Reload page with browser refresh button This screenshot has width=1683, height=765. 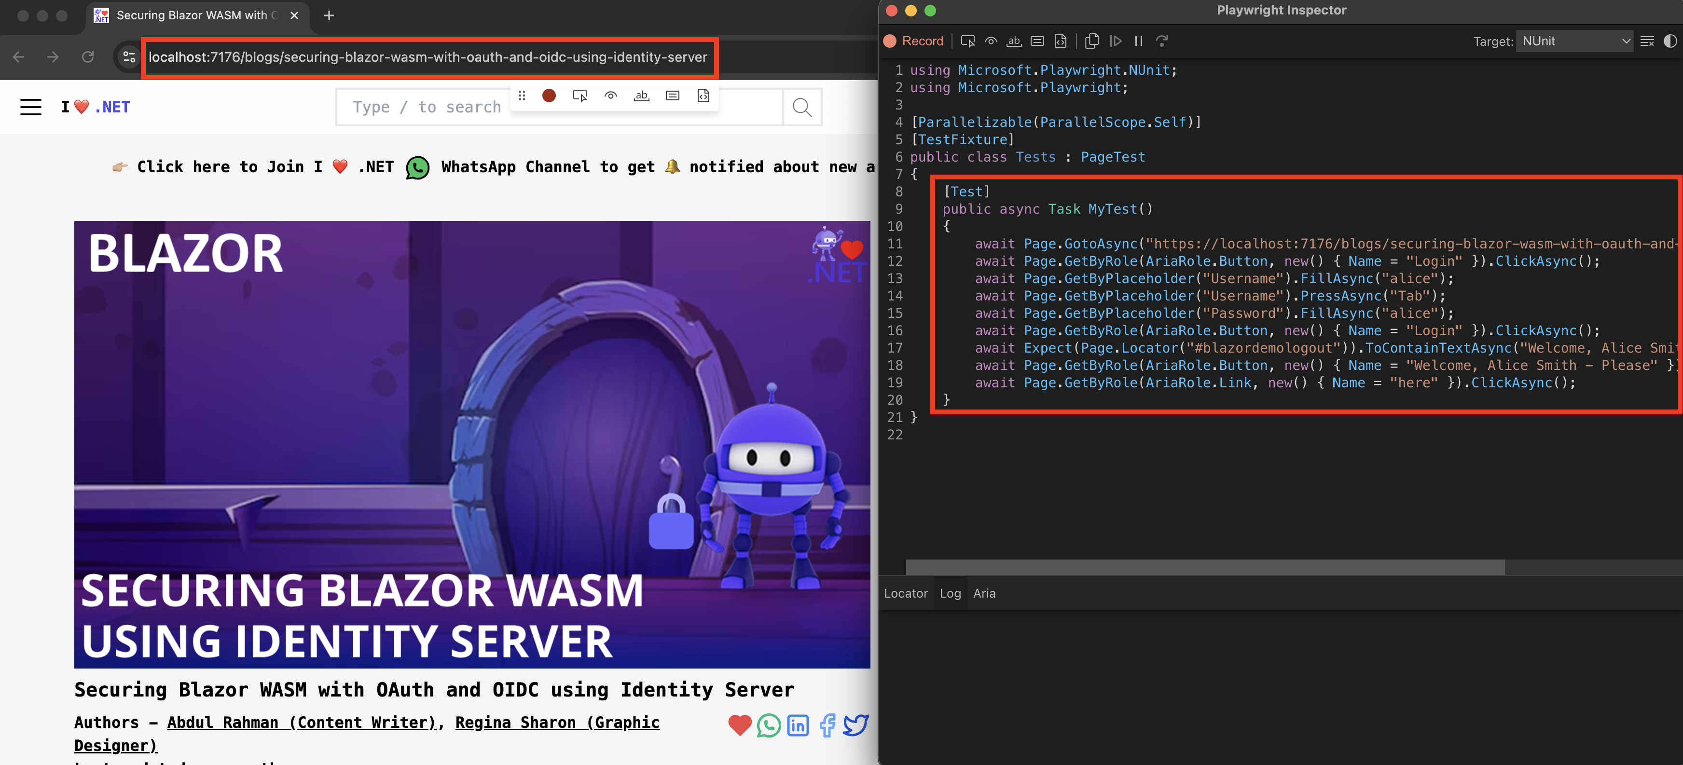(87, 57)
